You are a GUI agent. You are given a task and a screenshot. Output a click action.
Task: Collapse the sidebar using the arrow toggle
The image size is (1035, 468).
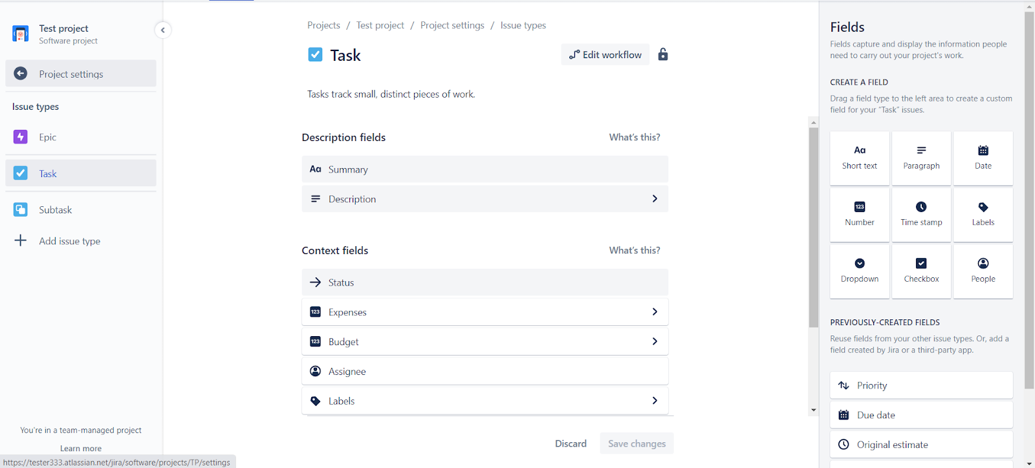pos(163,30)
